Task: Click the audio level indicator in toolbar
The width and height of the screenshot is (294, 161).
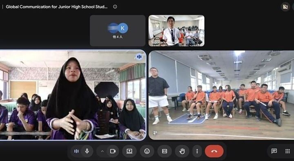Action: point(76,151)
